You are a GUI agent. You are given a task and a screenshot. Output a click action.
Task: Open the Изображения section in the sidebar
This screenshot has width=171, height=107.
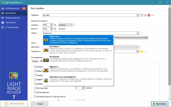(14, 8)
